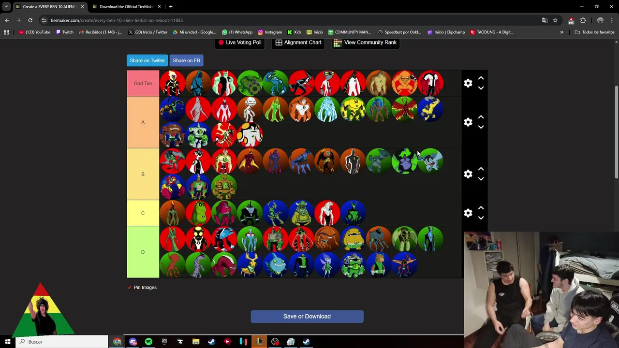Open the Instagram bookmark
Viewport: 619px width, 348px height.
tap(270, 32)
